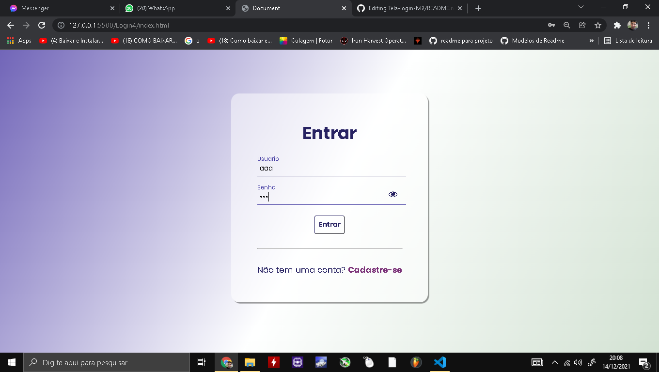Open the browser tab search dropdown arrow

click(x=581, y=7)
